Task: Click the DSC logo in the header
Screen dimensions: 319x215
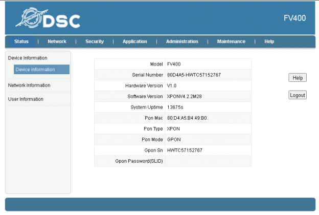Action: click(x=48, y=19)
